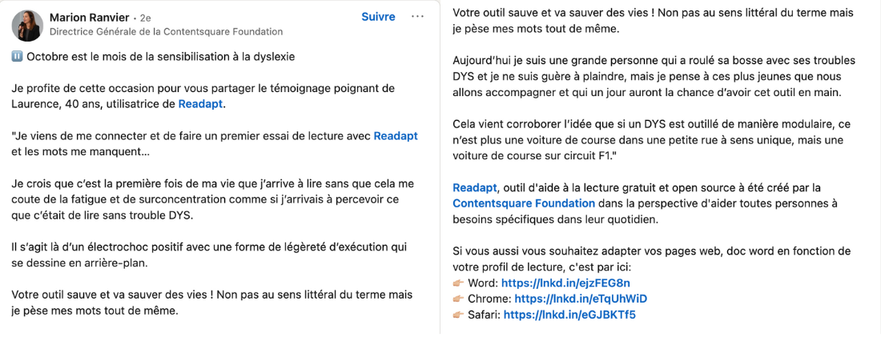
Task: Open the three-dots post options menu
Action: tap(417, 17)
